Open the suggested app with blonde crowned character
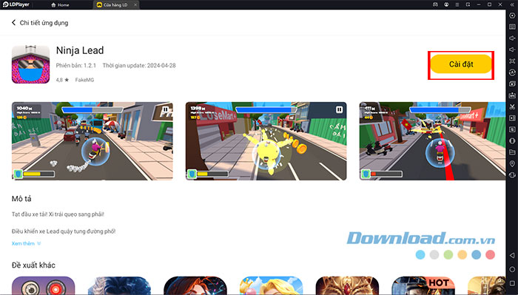 click(272, 285)
